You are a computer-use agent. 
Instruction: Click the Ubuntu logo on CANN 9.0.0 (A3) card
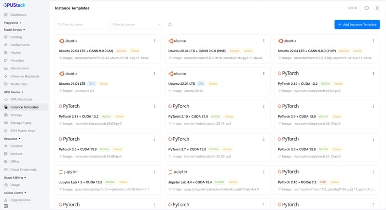68,41
